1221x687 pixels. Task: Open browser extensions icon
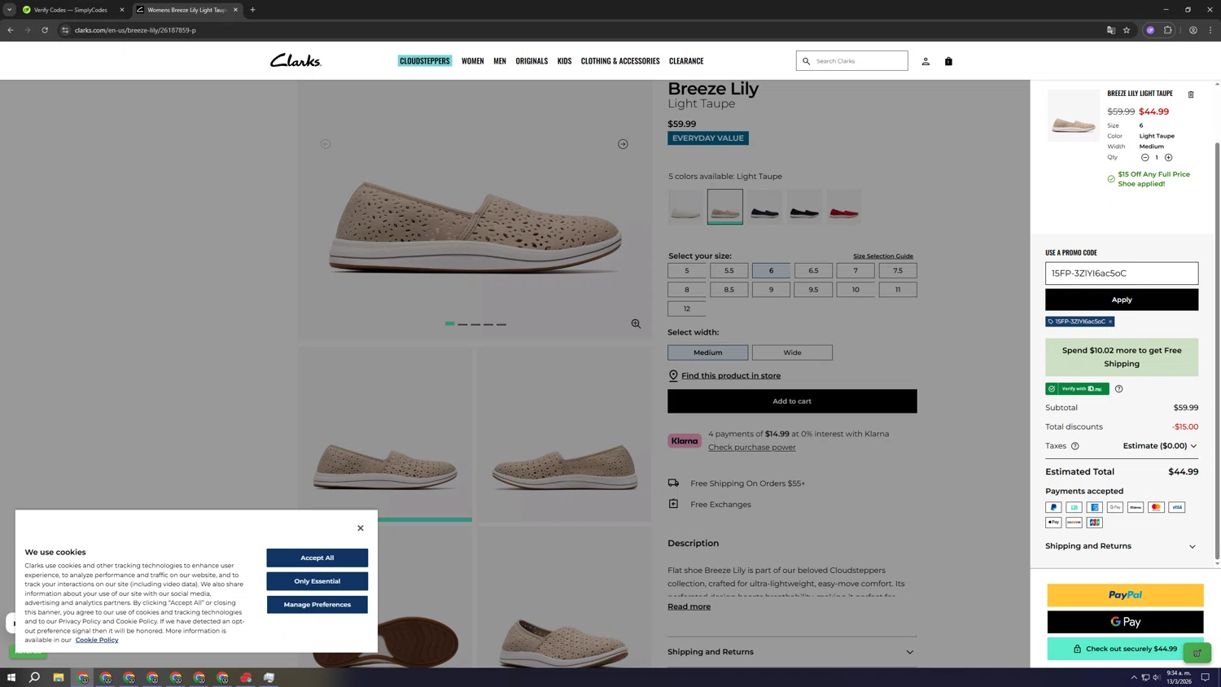click(x=1168, y=30)
